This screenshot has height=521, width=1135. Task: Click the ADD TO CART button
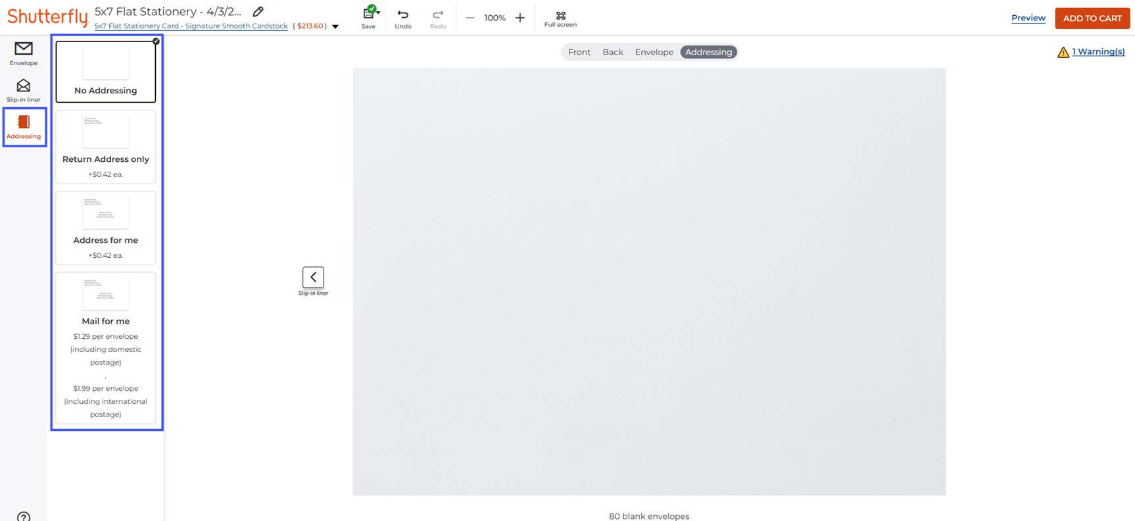coord(1092,18)
